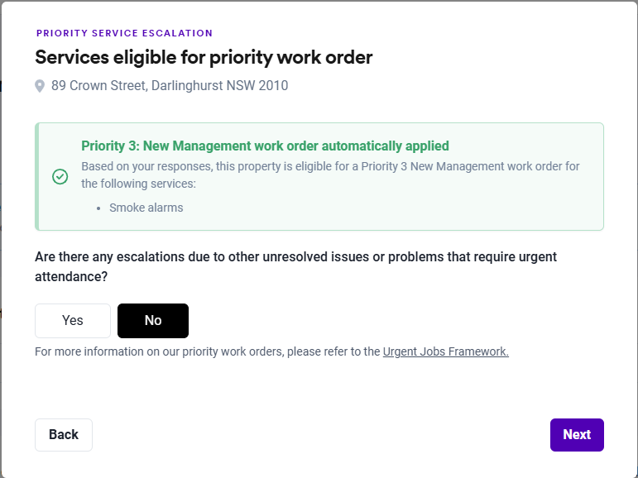The image size is (638, 478).
Task: Click the Smoke alarms list item
Action: [146, 208]
